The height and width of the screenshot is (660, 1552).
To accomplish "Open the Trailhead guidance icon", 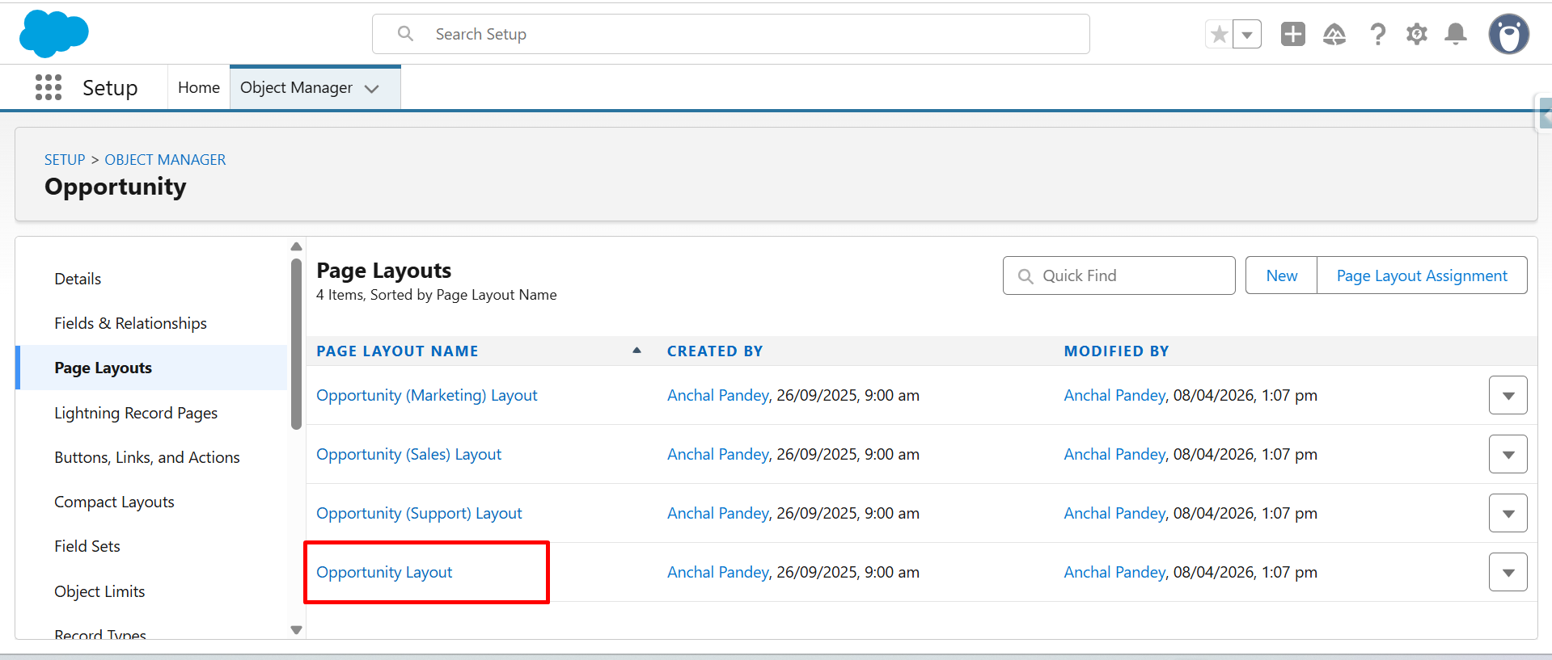I will (x=1334, y=34).
